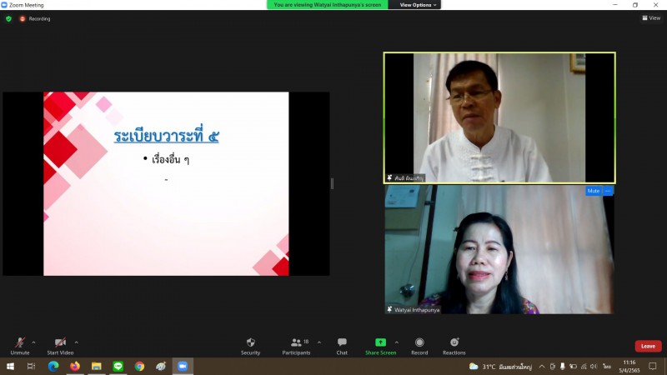Open the network tray icon
667x375 pixels.
(584, 367)
